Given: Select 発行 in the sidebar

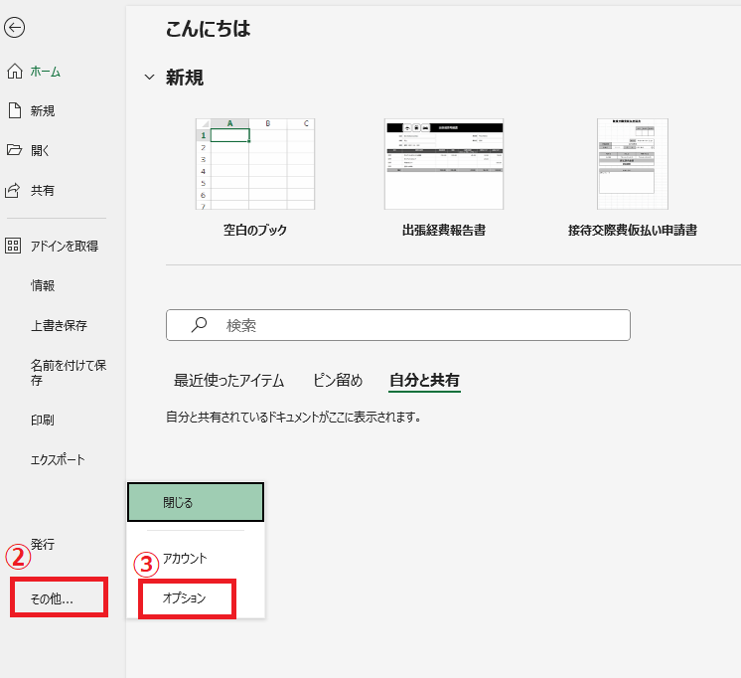Looking at the screenshot, I should (x=43, y=544).
